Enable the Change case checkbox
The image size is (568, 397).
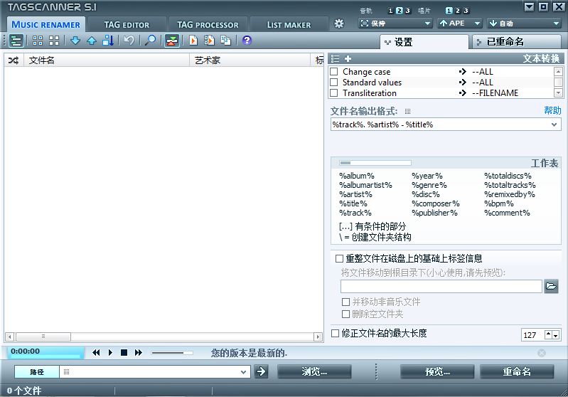pyautogui.click(x=334, y=72)
